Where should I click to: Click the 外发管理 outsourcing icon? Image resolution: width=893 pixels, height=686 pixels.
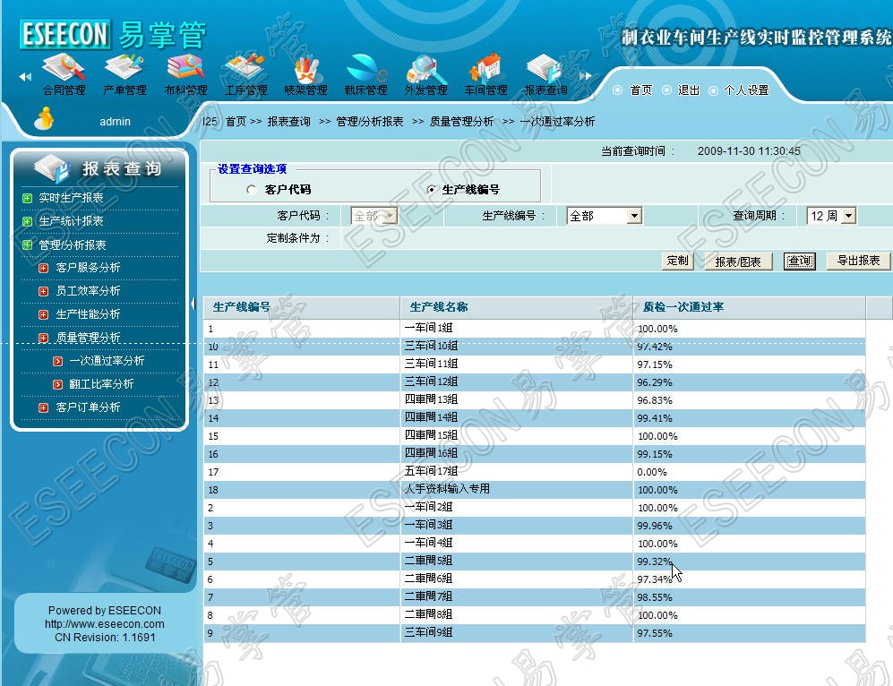coord(425,70)
